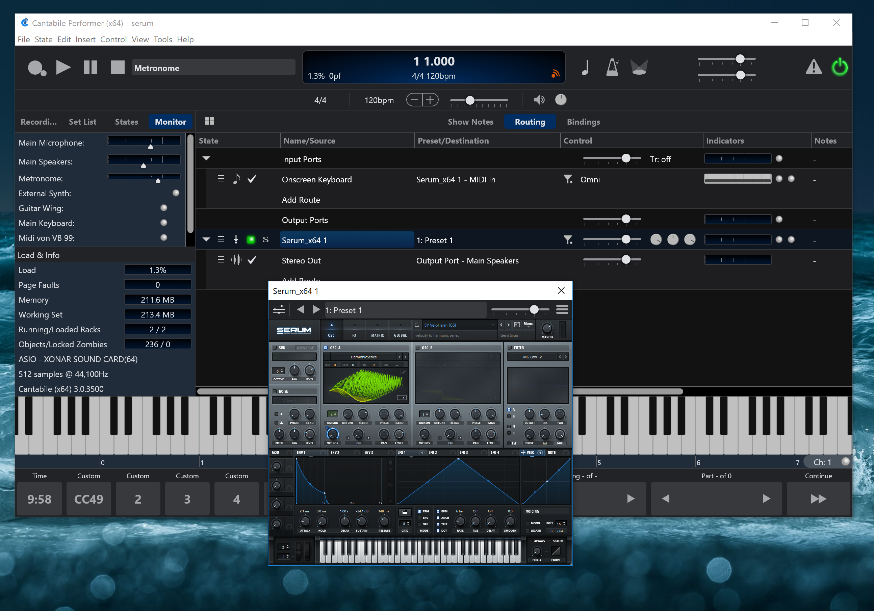
Task: Toggle the metronome icon in the top toolbar
Action: coord(613,67)
